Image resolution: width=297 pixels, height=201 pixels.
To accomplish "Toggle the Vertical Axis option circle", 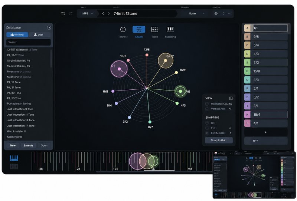I will coord(207,109).
